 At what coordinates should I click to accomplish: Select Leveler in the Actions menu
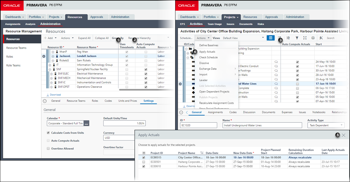point(203,80)
